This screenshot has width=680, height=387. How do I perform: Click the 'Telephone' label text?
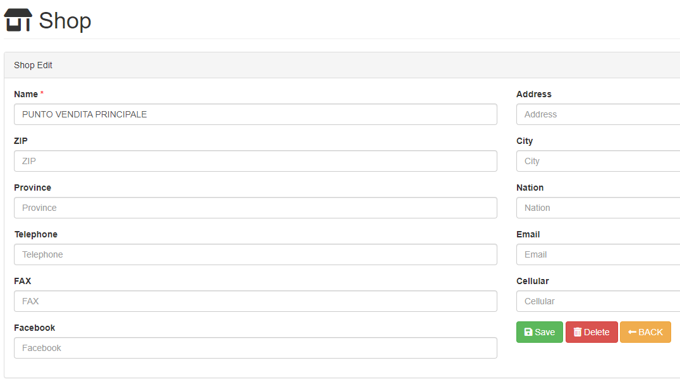36,234
